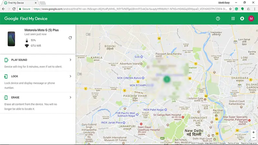The width and height of the screenshot is (258, 145).
Task: Go forward in browser
Action: point(9,9)
